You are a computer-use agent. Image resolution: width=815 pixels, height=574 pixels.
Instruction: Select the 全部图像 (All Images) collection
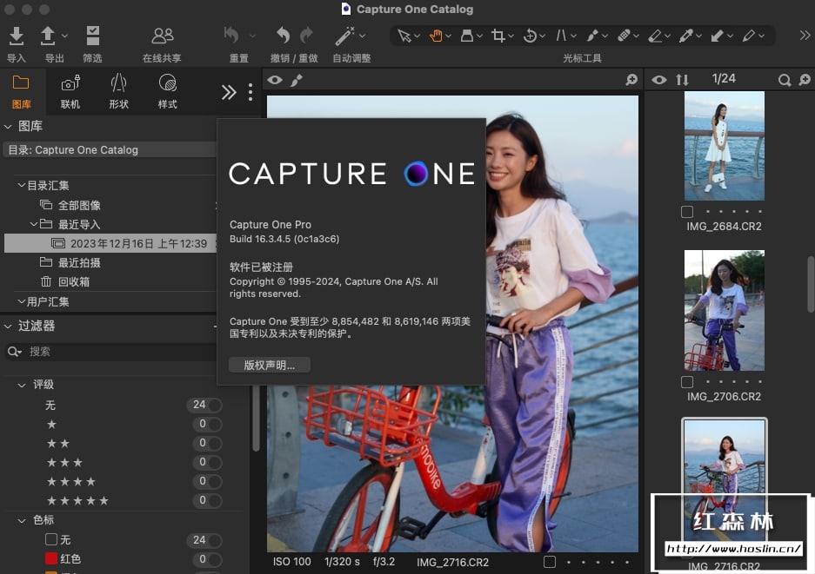79,206
